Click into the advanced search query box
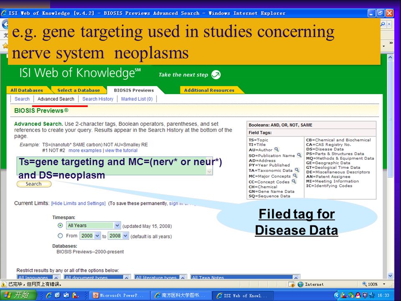The width and height of the screenshot is (401, 301). (114, 166)
